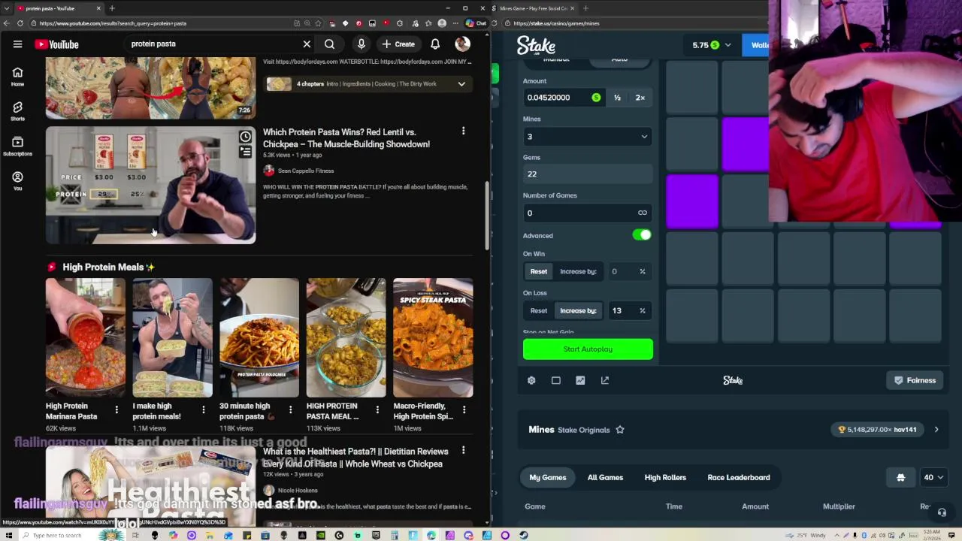This screenshot has width=962, height=541.
Task: Select Reset under On Win
Action: 539,271
